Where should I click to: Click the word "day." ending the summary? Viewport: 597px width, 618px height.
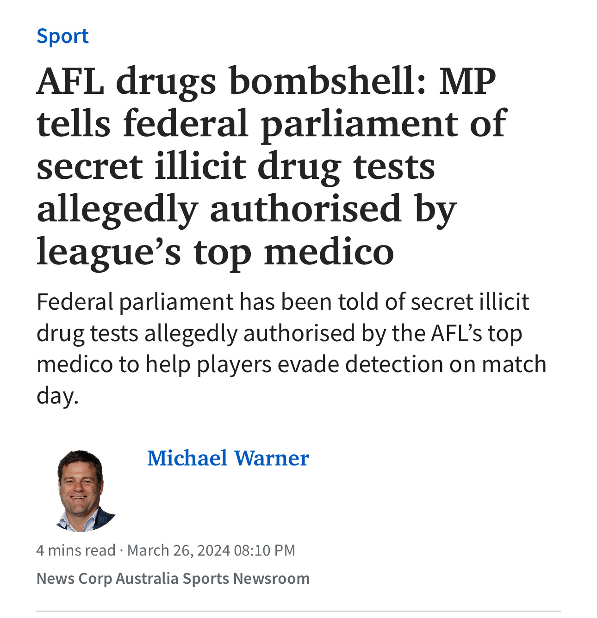coord(58,396)
